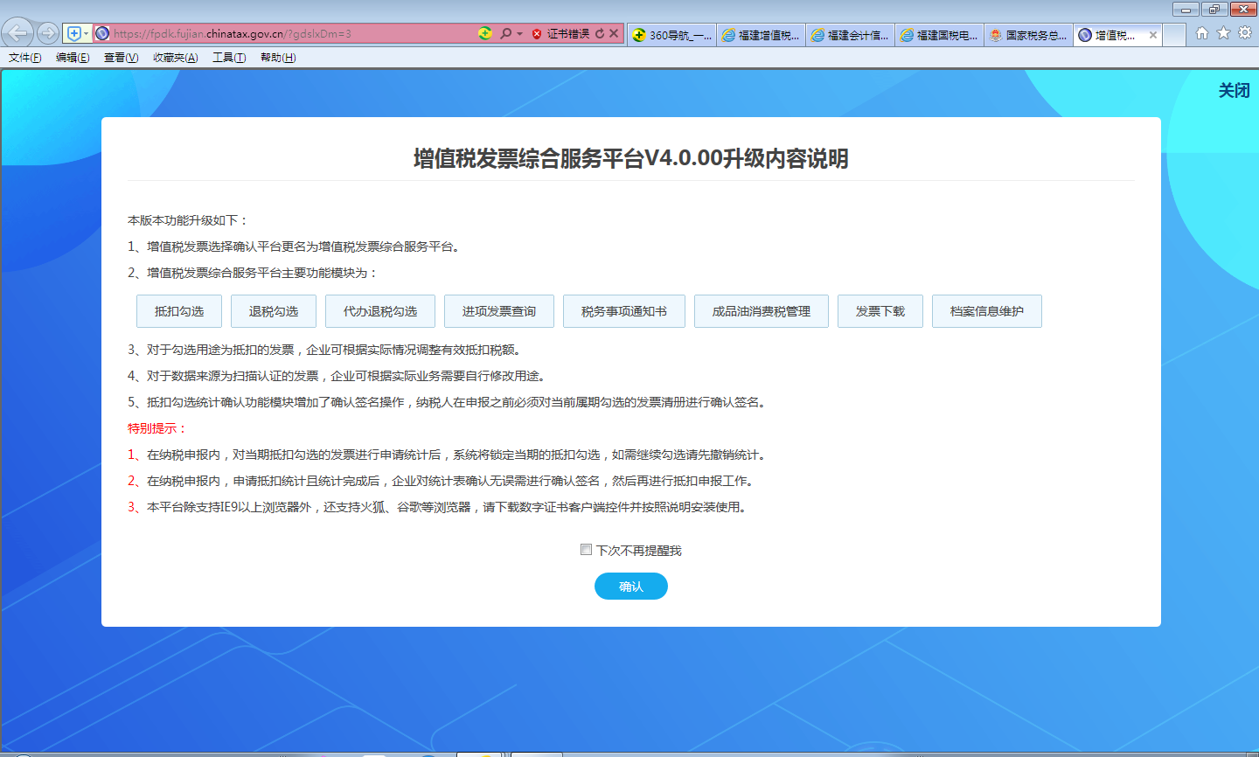Switch to the 福建国税电 tab
1259x757 pixels.
[x=940, y=35]
